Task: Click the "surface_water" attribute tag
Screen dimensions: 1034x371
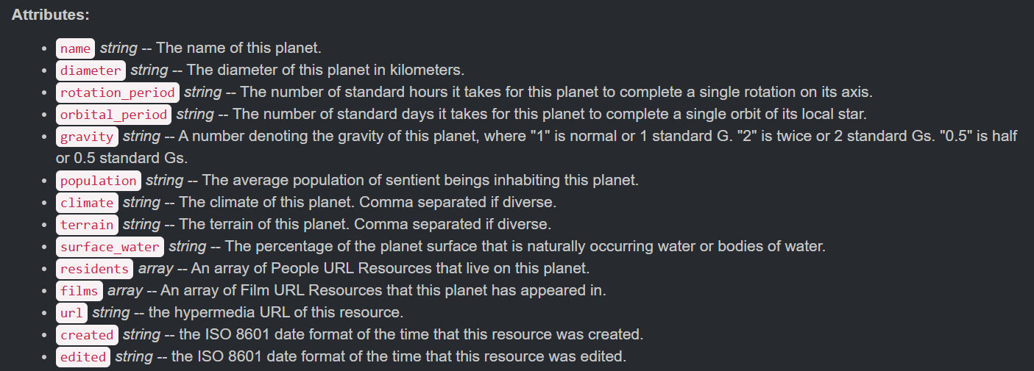Action: 110,247
